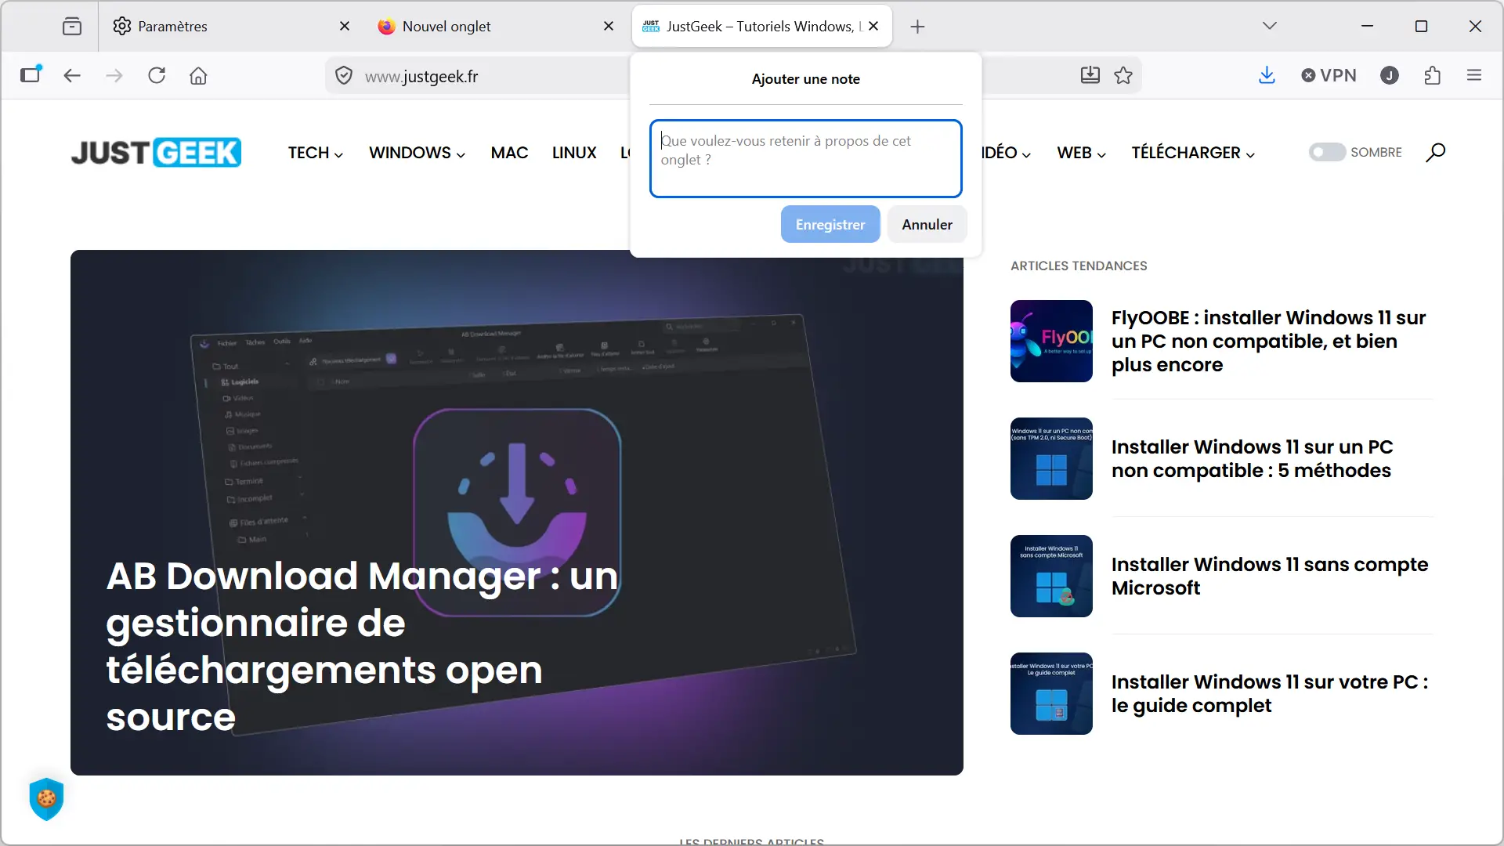The image size is (1504, 846).
Task: Open a new tab with plus icon
Action: (x=918, y=27)
